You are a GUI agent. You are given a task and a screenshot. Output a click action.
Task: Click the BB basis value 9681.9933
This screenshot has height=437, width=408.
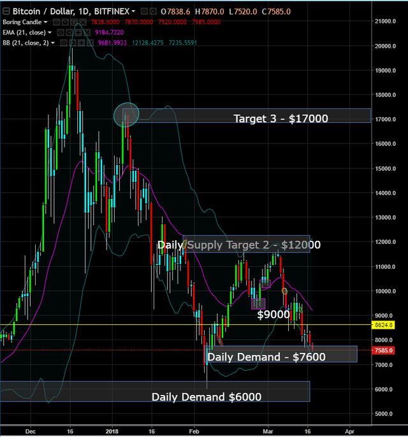pos(112,43)
